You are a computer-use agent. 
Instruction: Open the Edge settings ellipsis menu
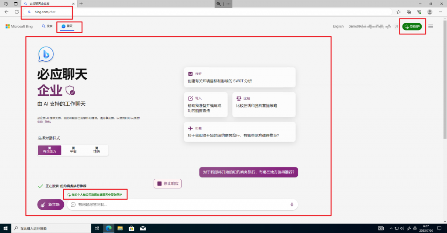coord(440,12)
